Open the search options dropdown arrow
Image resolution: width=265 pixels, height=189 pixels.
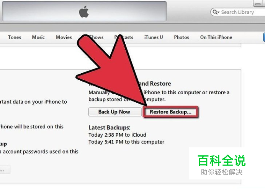[x=218, y=12]
